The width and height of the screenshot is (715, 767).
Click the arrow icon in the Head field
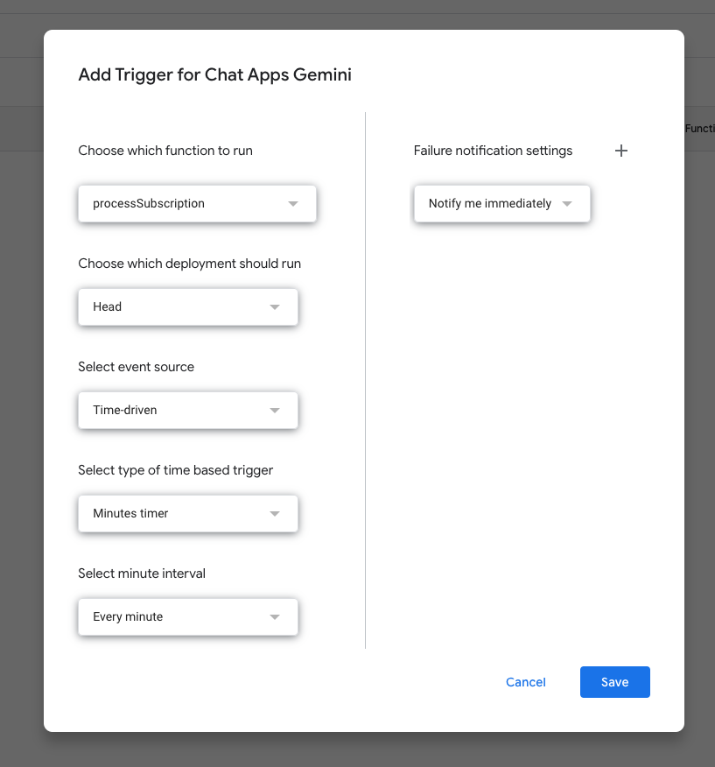[275, 307]
